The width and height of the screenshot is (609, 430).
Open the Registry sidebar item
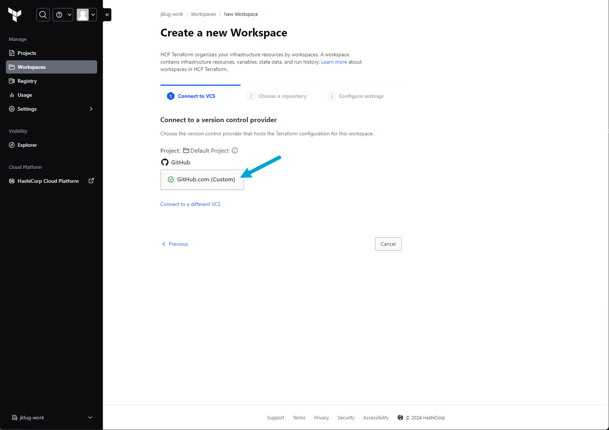(27, 81)
